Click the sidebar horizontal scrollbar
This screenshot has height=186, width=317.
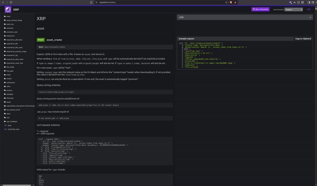click(x=17, y=185)
